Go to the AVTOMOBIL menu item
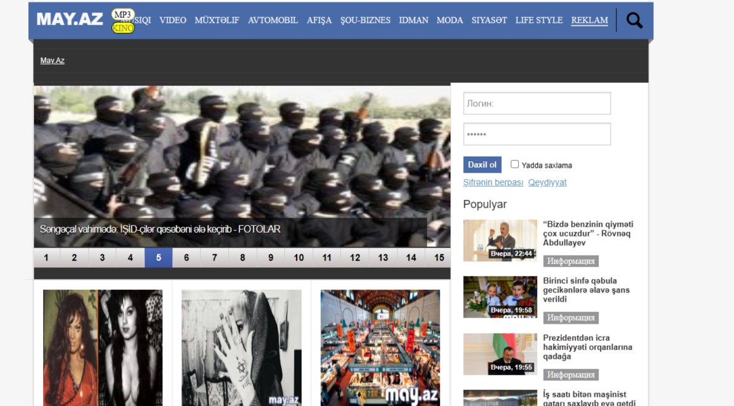This screenshot has height=406, width=734. pyautogui.click(x=273, y=20)
